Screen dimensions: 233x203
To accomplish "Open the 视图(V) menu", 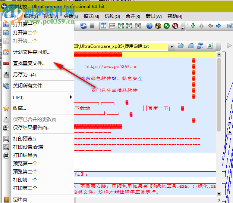I will 51,16.
